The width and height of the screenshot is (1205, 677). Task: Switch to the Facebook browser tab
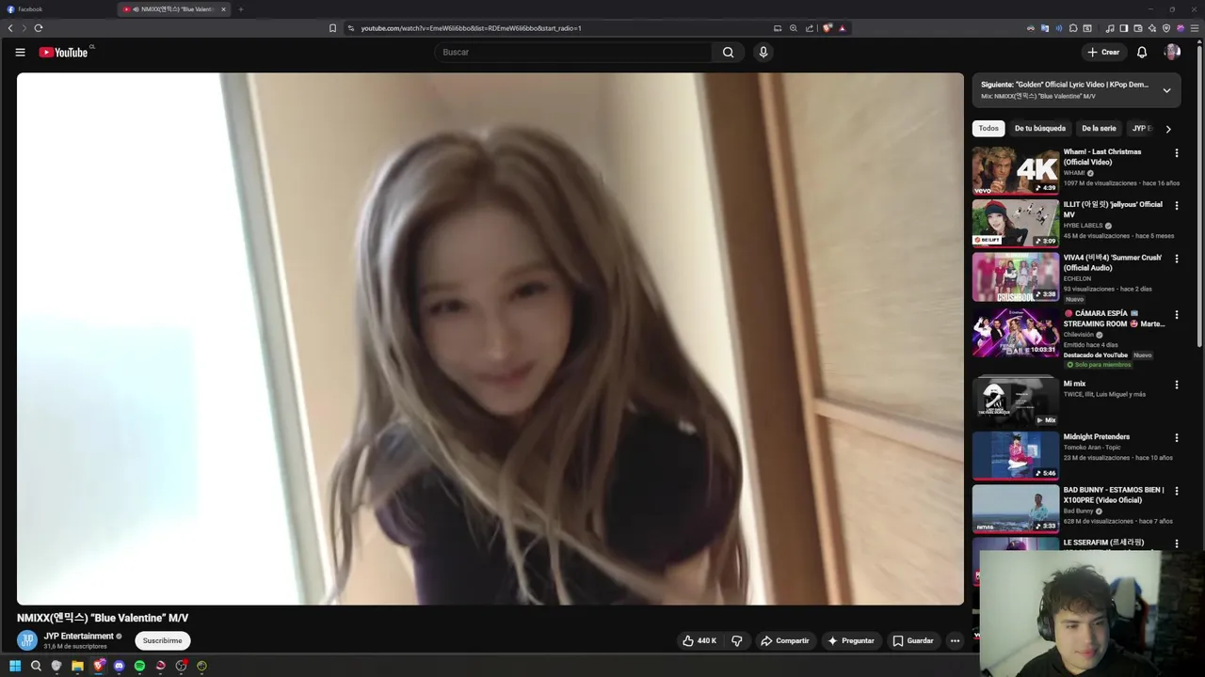click(x=56, y=9)
